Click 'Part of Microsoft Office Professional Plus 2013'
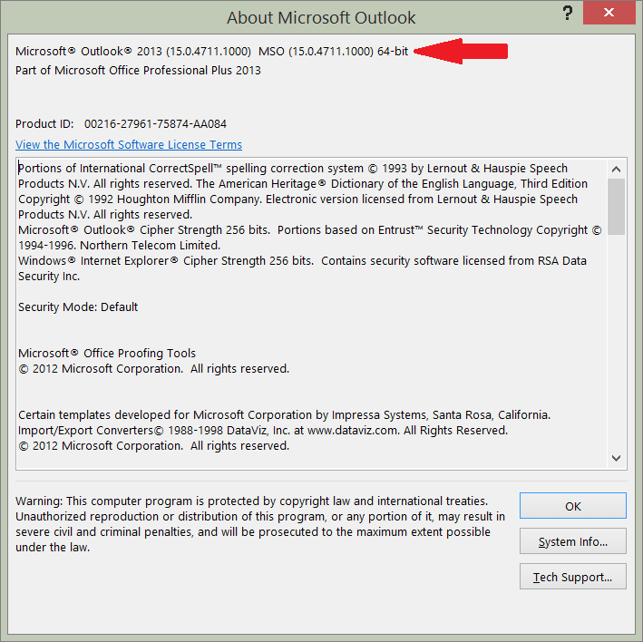This screenshot has height=642, width=643. point(138,70)
